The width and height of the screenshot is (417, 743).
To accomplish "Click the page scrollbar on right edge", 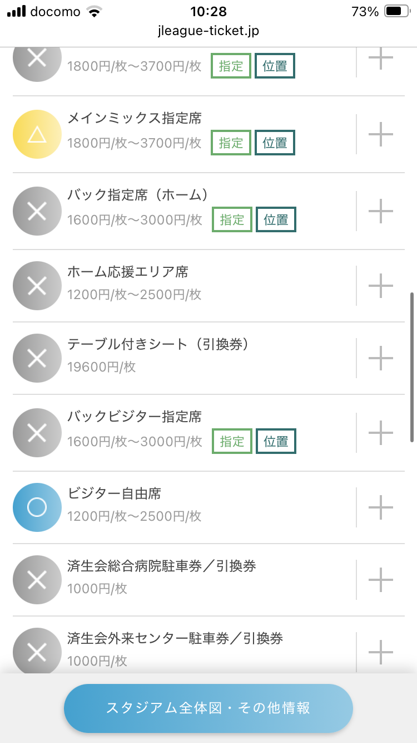I will [412, 366].
